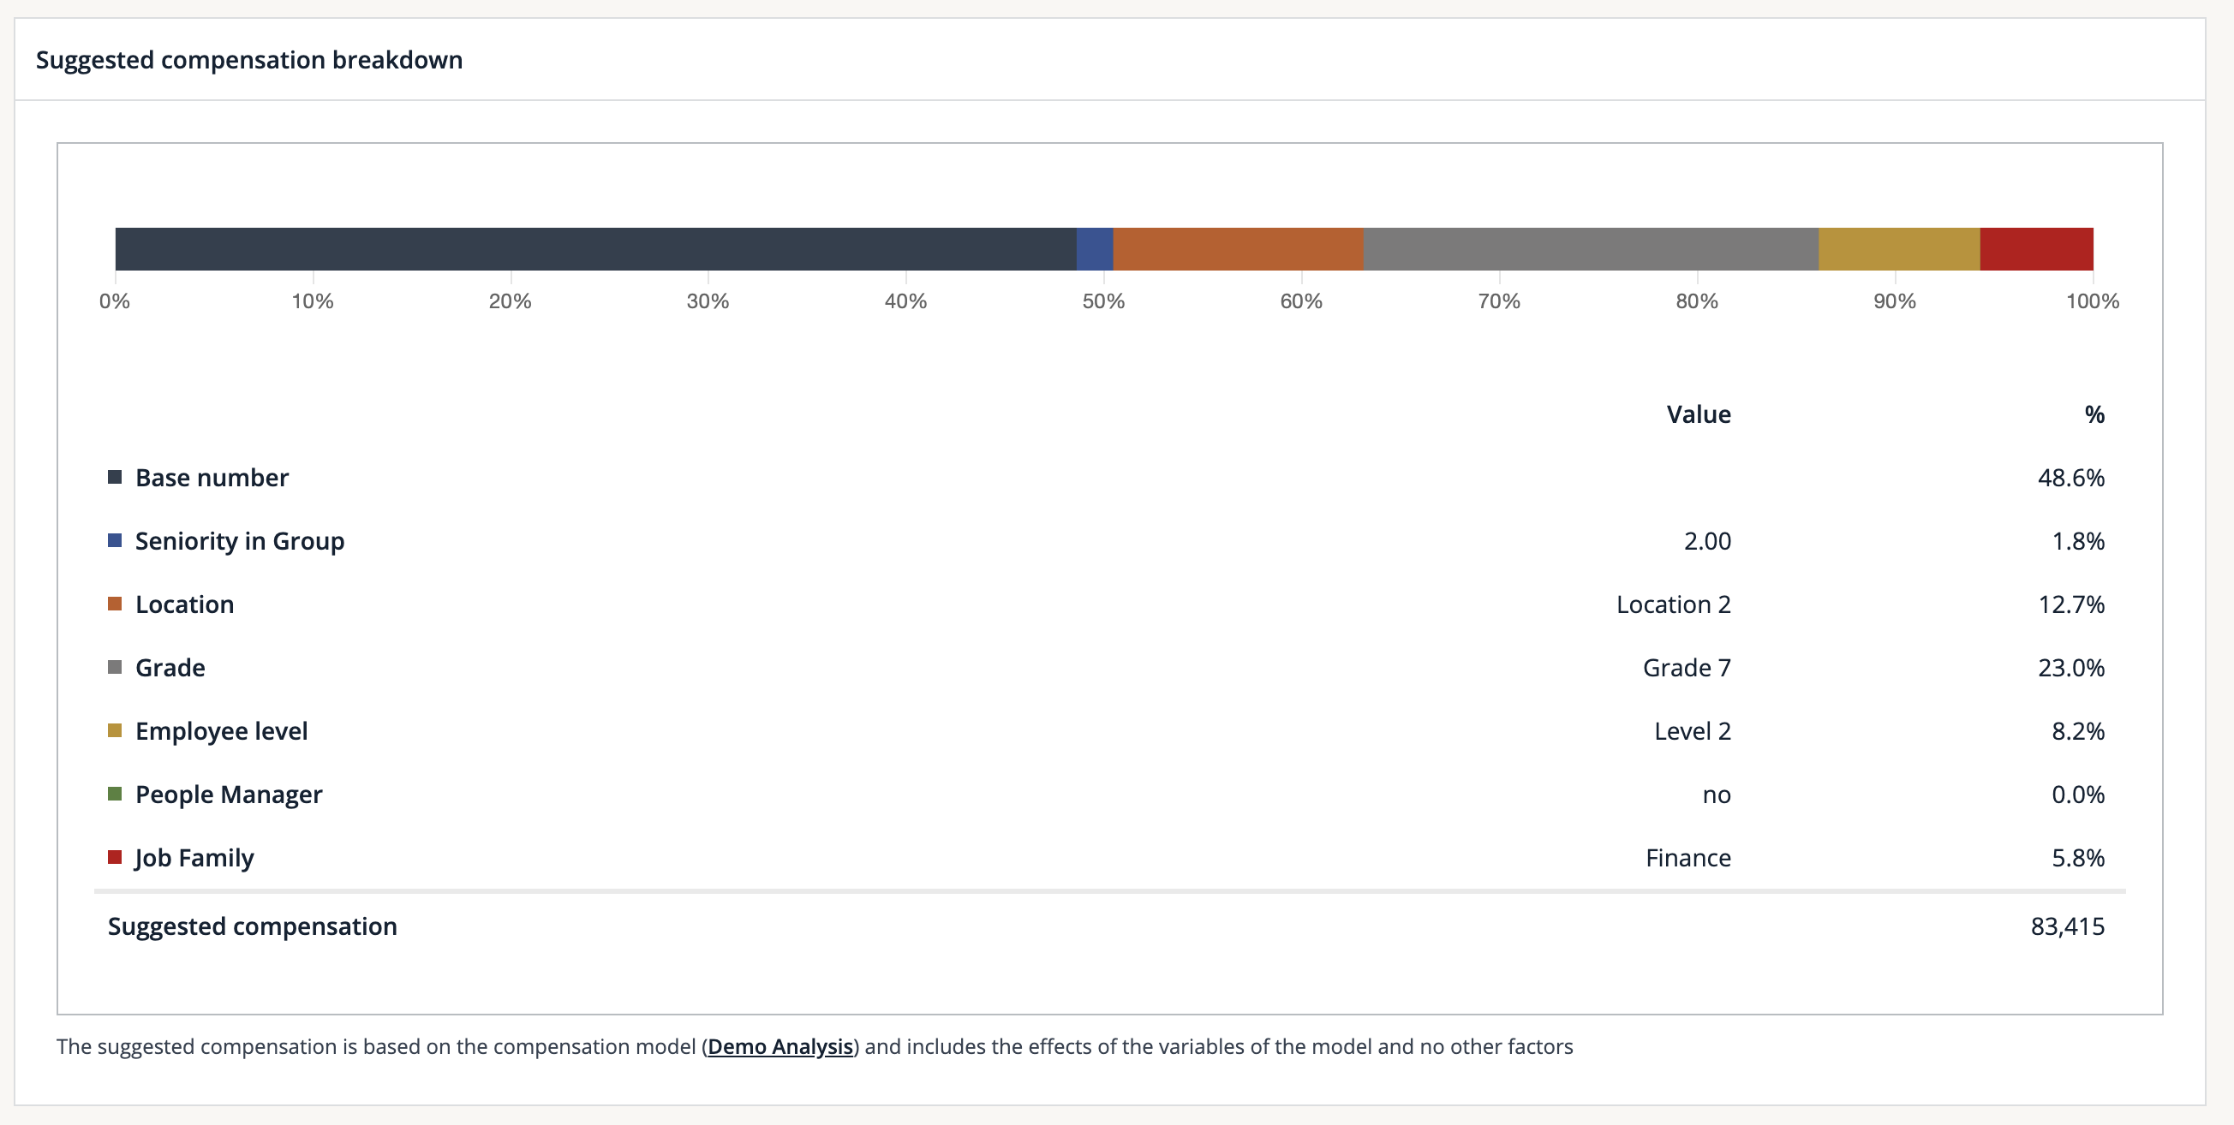Screen dimensions: 2234x1125
Task: Click the Employee level legend swatch
Action: click(x=115, y=729)
